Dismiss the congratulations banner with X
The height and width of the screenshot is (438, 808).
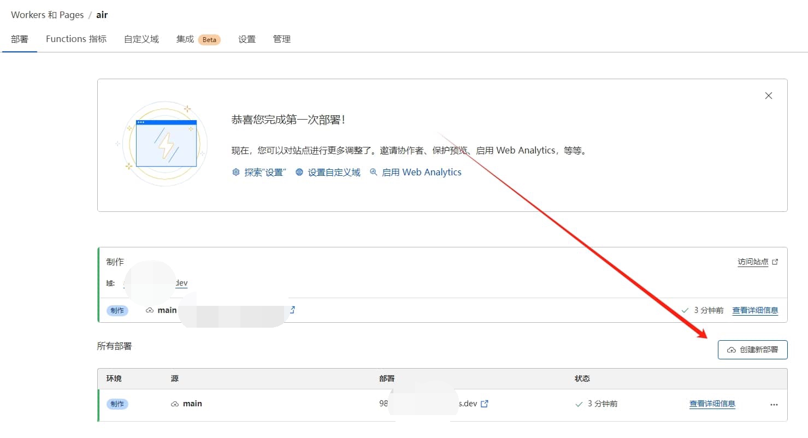(768, 96)
